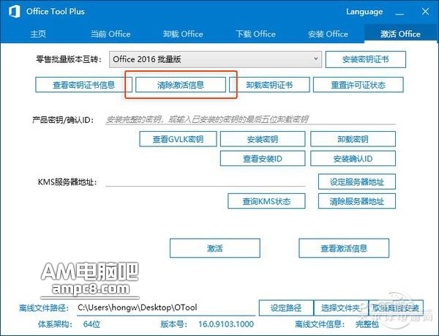The image size is (439, 336).
Task: Click the 产品密钥/确认ID label
Action: click(x=63, y=120)
